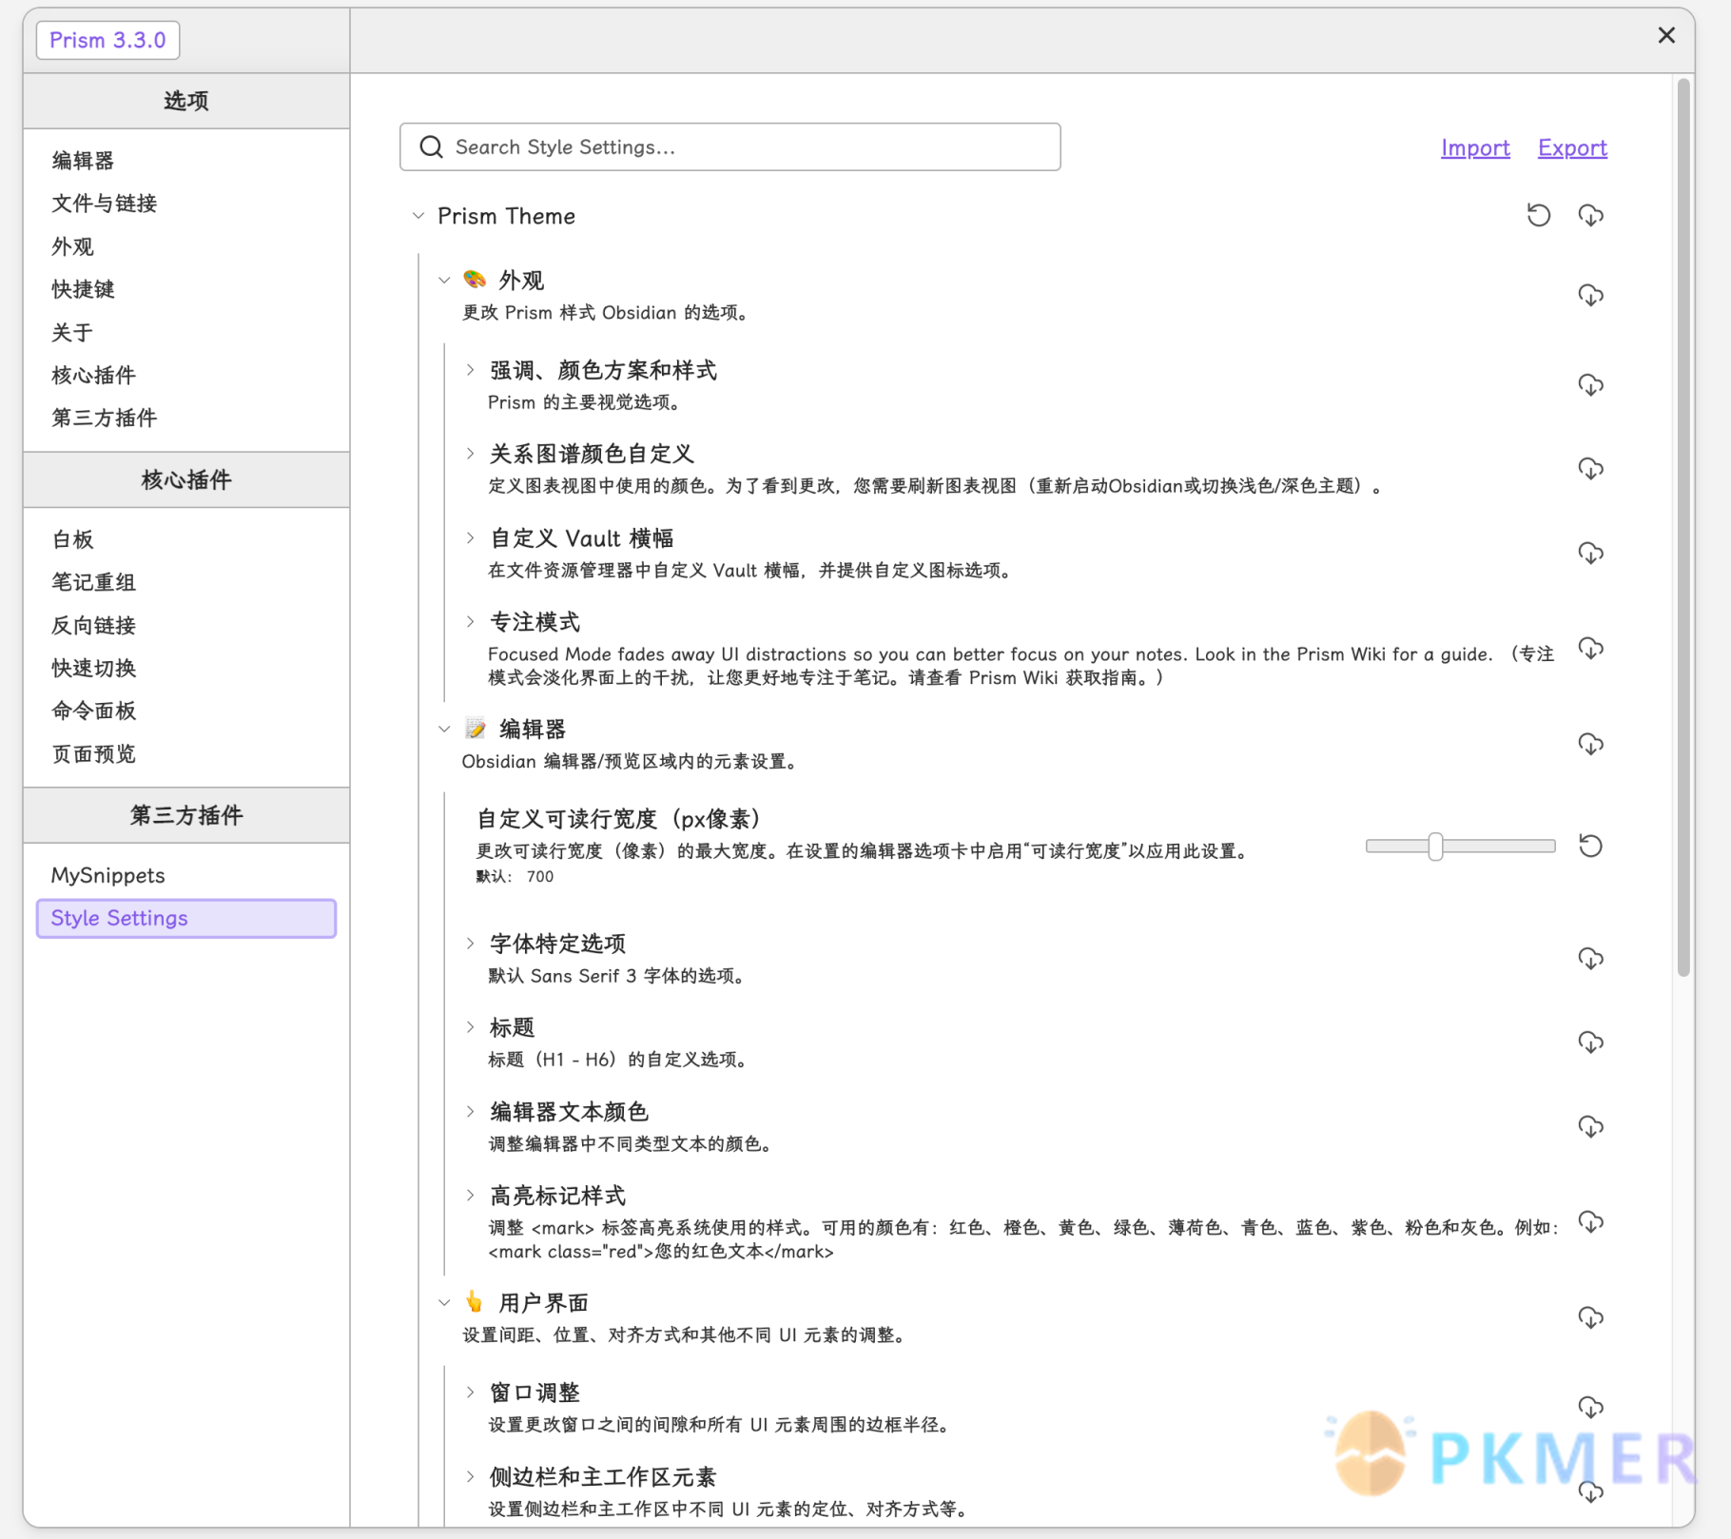
Task: Expand 高亮标记样式 options
Action: [470, 1196]
